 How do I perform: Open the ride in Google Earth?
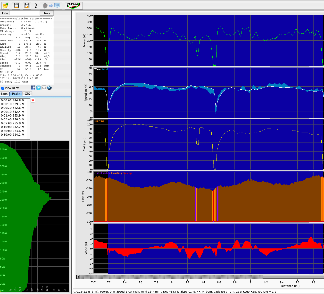(49, 88)
